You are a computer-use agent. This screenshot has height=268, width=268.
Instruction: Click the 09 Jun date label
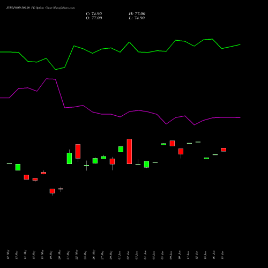pyautogui.click(x=171, y=255)
